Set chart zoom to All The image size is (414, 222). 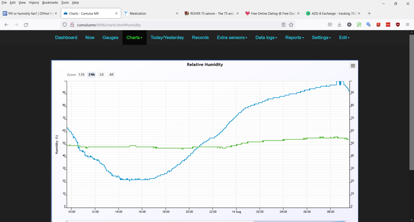tap(111, 74)
